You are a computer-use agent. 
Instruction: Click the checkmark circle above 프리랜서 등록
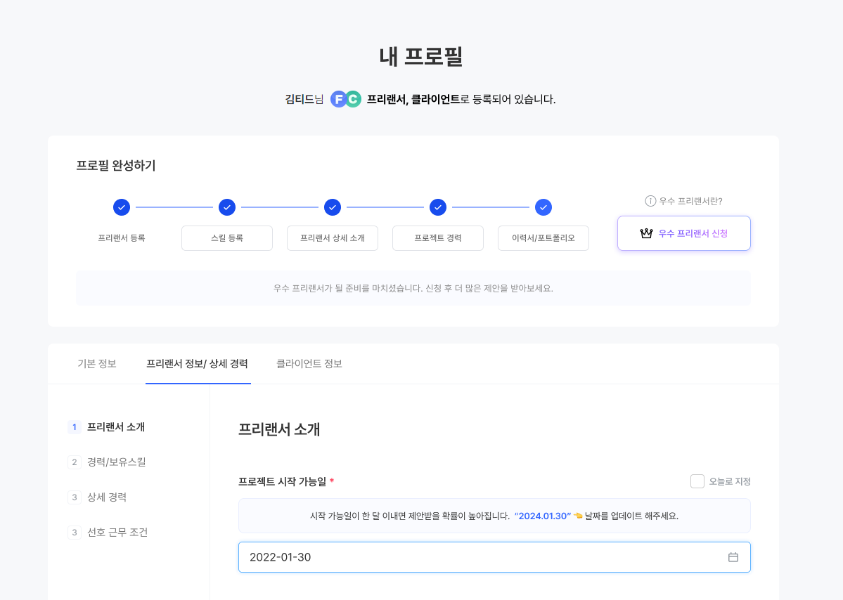pos(122,207)
